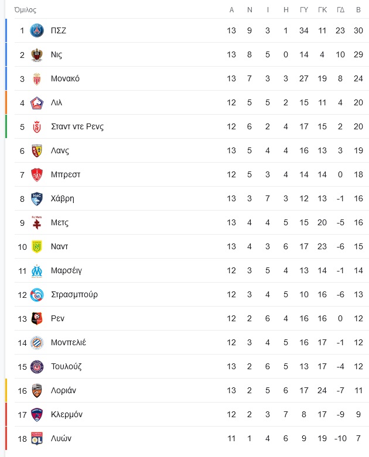Click Λοριάν's points value 11
The height and width of the screenshot is (457, 369).
[358, 390]
